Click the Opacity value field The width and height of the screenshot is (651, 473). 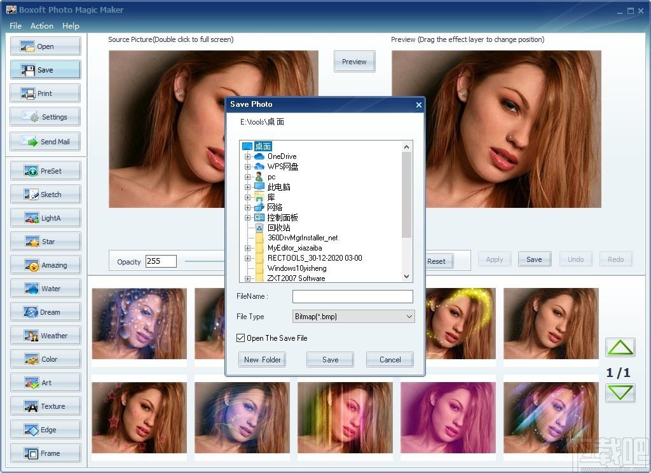[161, 261]
